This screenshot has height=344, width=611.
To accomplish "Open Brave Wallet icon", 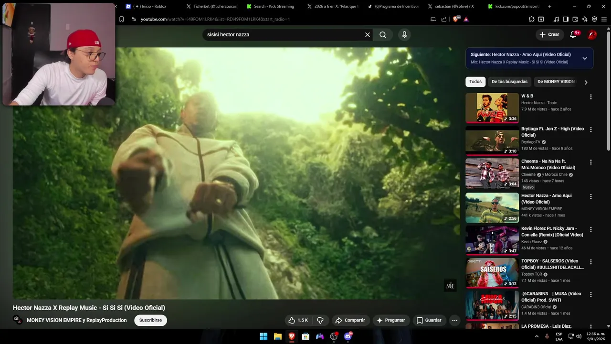I will 575,19.
